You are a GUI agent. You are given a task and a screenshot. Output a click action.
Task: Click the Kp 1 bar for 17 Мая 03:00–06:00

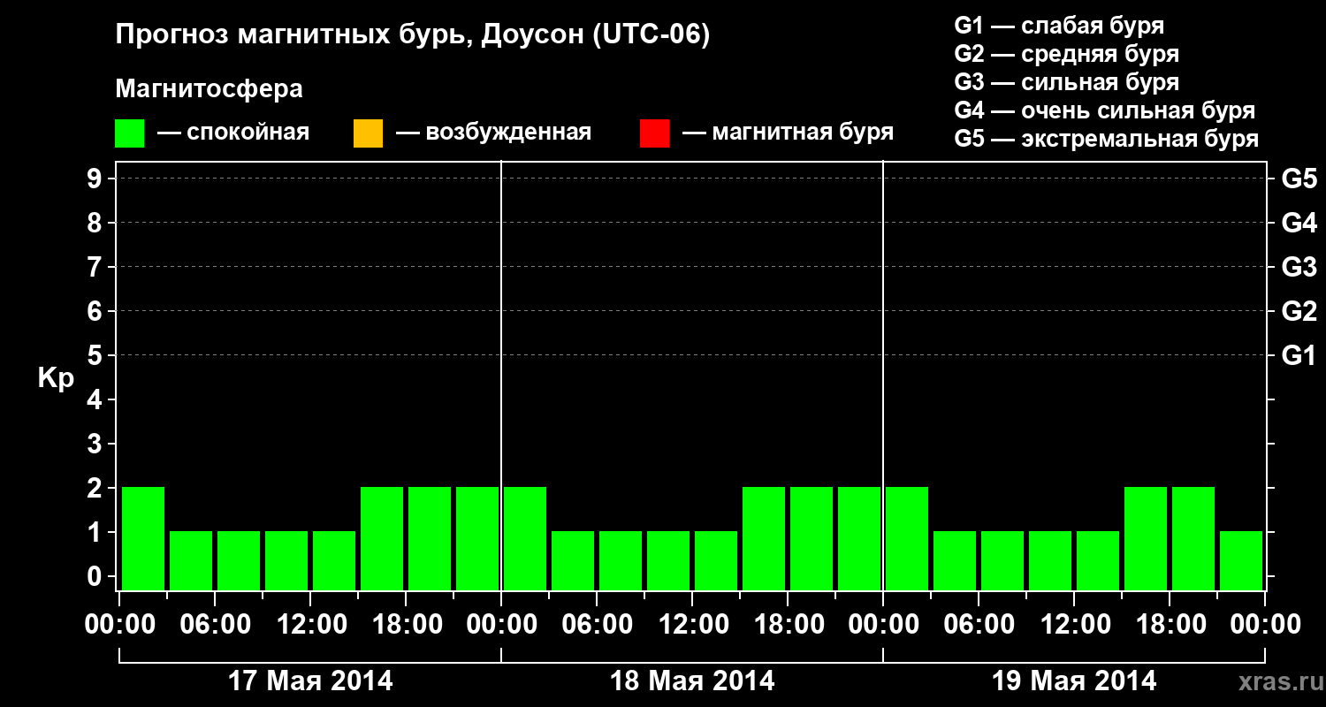point(191,560)
